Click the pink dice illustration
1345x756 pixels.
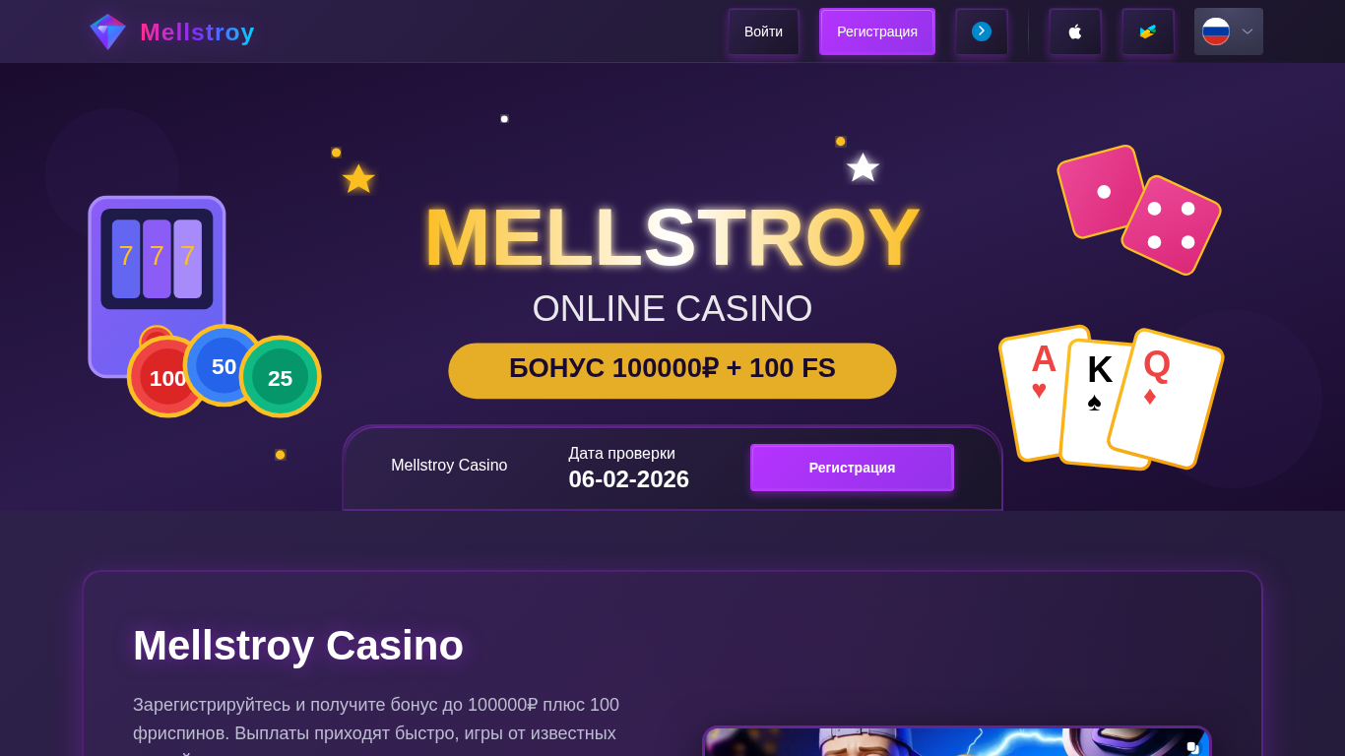(x=1139, y=210)
